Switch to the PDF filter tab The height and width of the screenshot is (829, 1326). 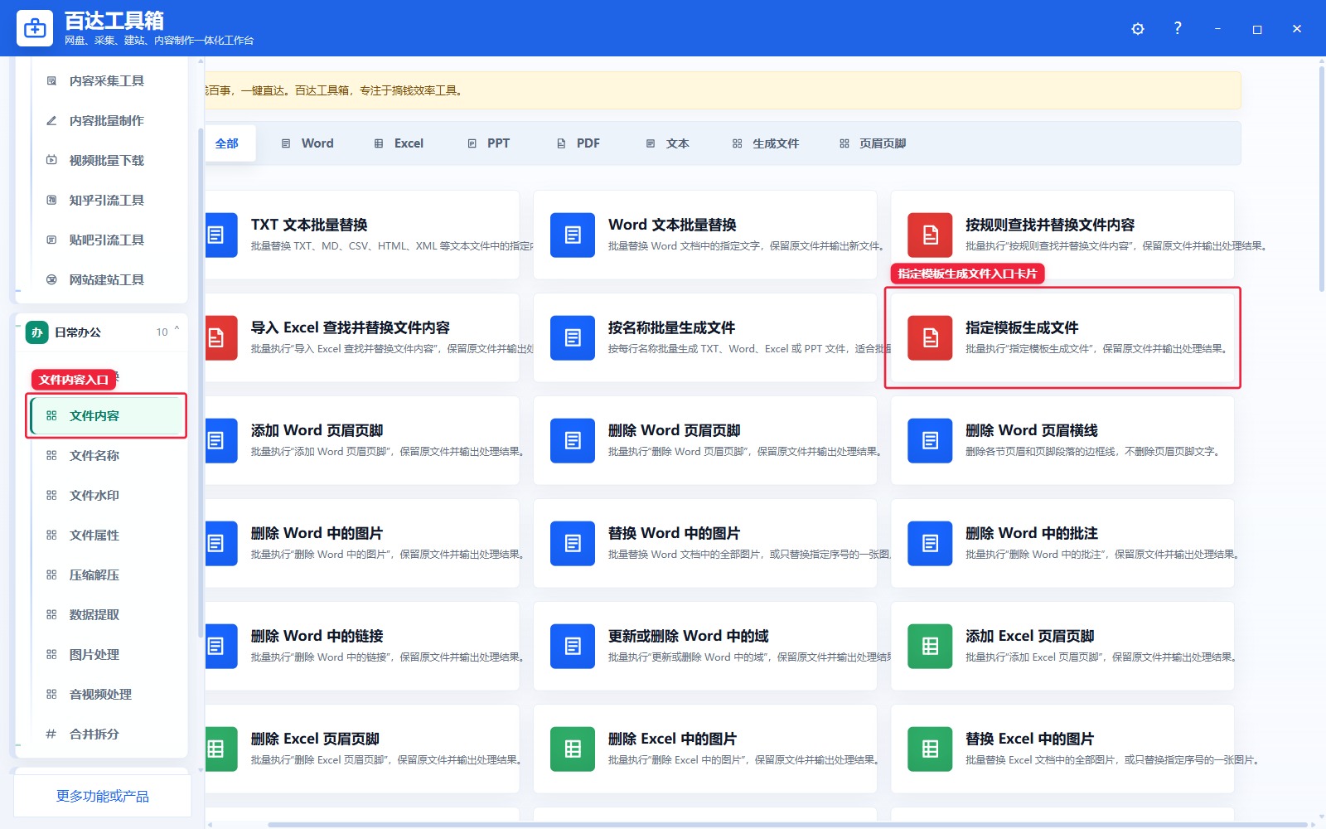[x=578, y=143]
